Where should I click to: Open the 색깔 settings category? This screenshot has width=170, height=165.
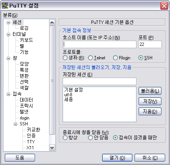click(24, 88)
